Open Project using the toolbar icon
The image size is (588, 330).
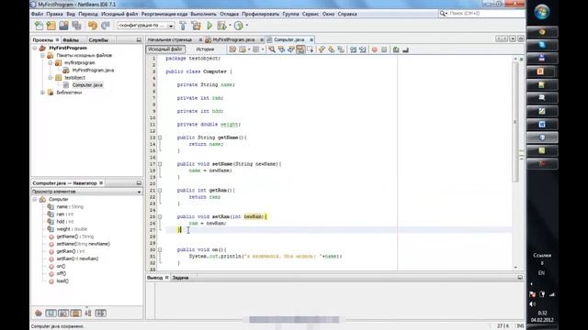[x=63, y=26]
